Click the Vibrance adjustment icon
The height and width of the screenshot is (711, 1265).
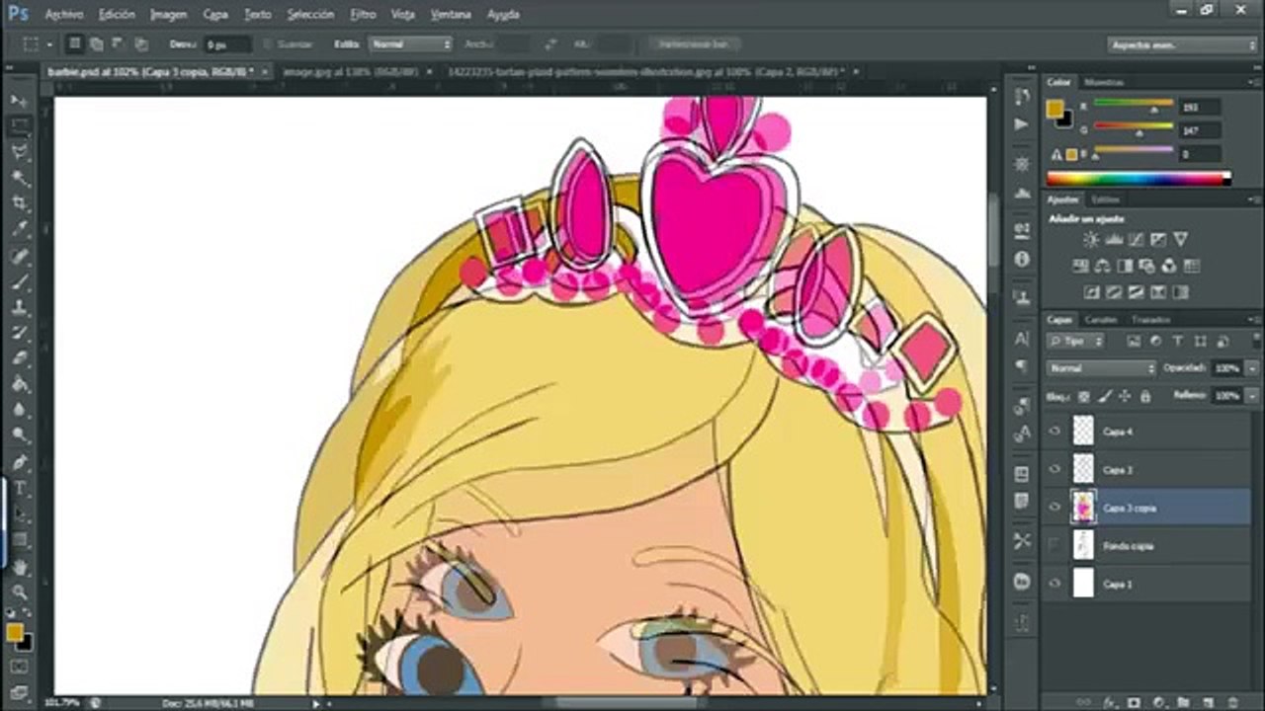pos(1180,240)
